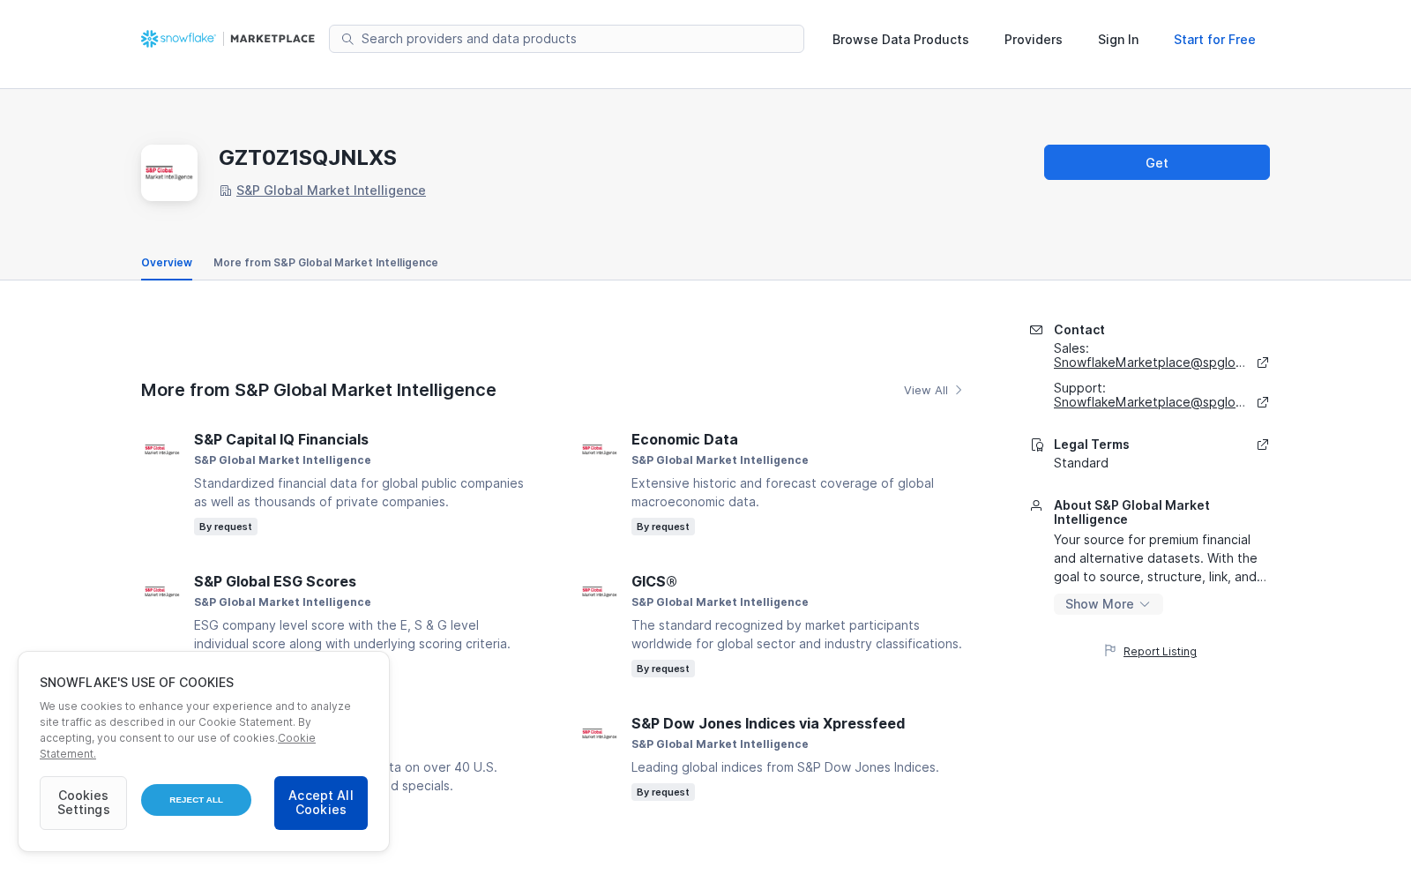Screen dimensions: 1411x882
Task: Click the S&P logo for S&P Global ESG Scores
Action: point(162,592)
